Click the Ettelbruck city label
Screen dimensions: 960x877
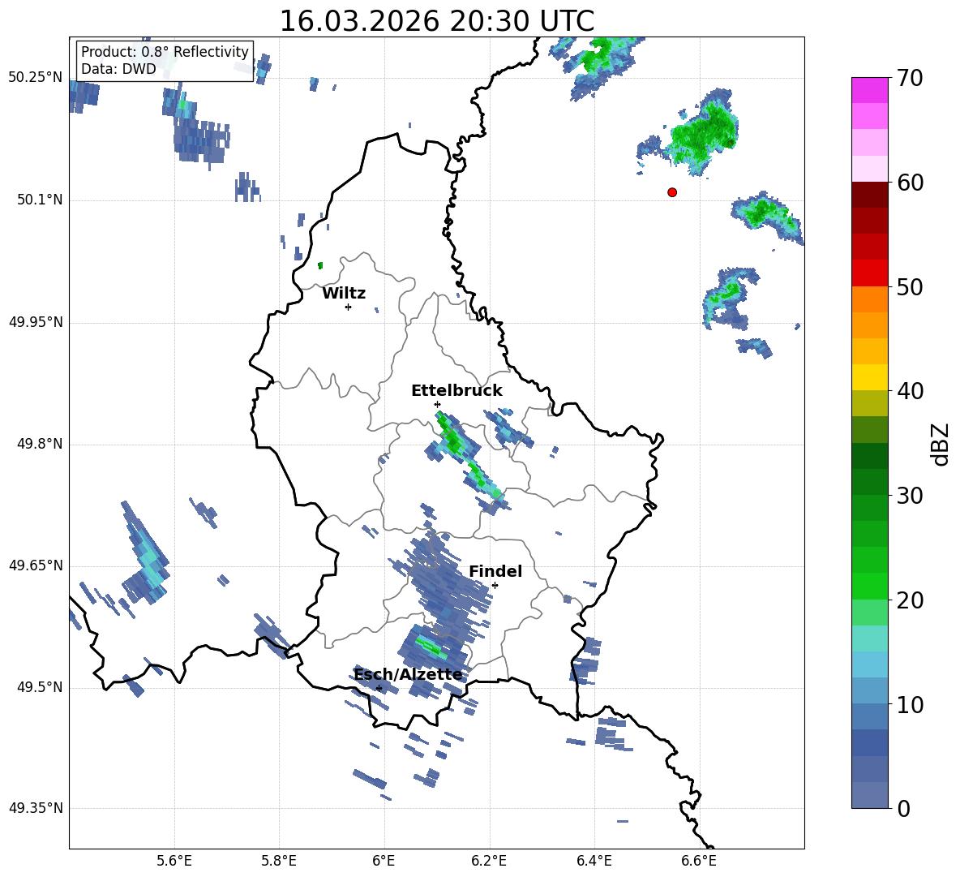(456, 390)
